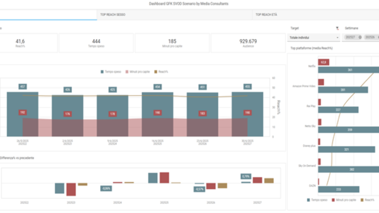Open the Totale individui target dropdown
The image size is (379, 213).
pyautogui.click(x=314, y=38)
